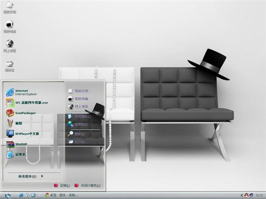
Task: Start WinRAR from the Start menu
Action: click(21, 144)
